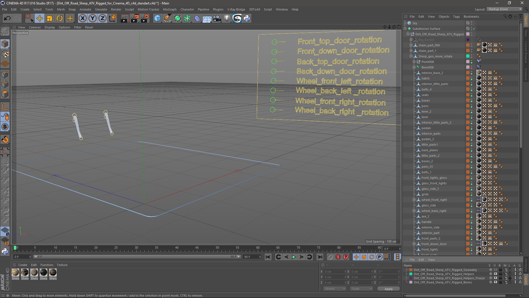Click the Play Forwards button

[x=294, y=257]
